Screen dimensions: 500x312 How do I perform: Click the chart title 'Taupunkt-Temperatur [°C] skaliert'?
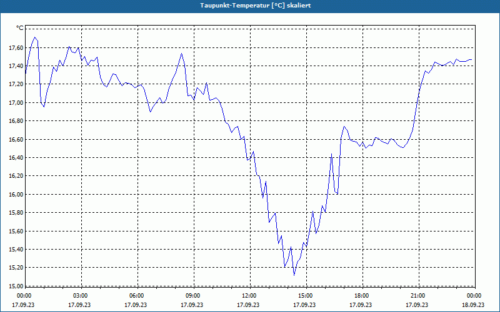pyautogui.click(x=256, y=6)
